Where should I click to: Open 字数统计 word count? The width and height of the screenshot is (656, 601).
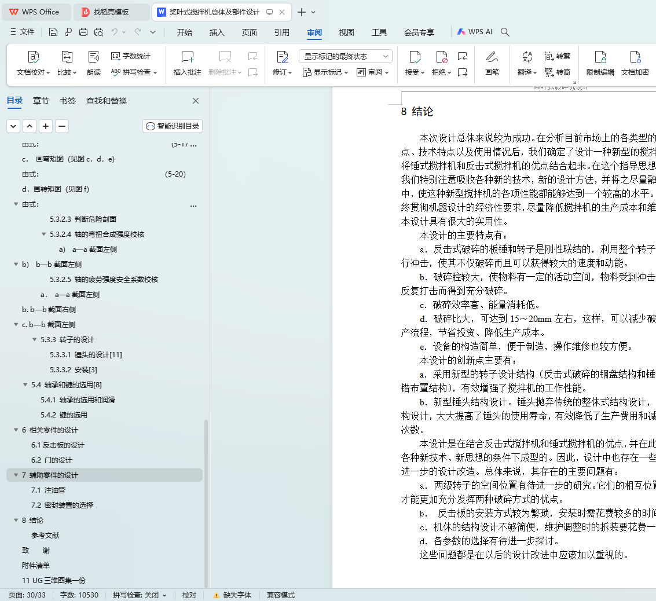(130, 56)
